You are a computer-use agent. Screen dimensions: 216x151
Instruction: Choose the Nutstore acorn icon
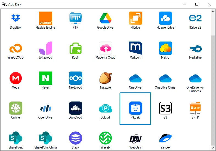tap(105, 78)
